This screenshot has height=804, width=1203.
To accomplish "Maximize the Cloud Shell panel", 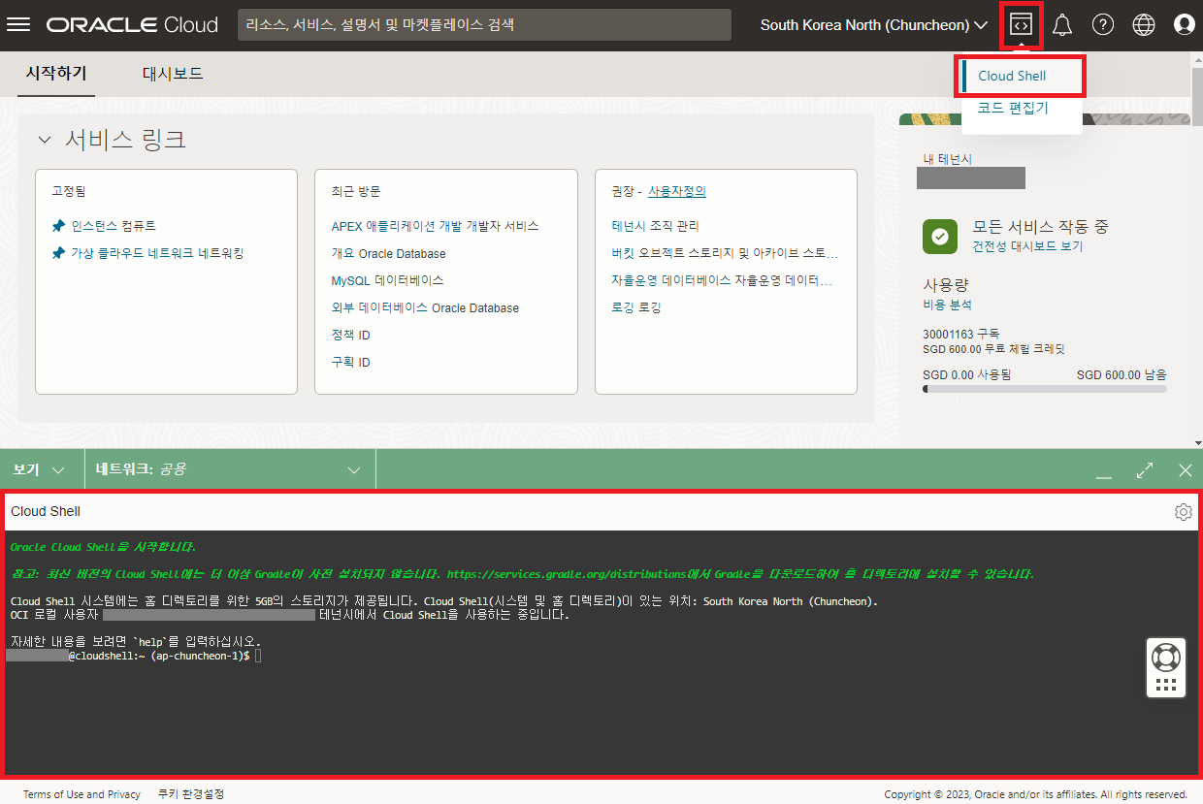I will click(x=1145, y=470).
